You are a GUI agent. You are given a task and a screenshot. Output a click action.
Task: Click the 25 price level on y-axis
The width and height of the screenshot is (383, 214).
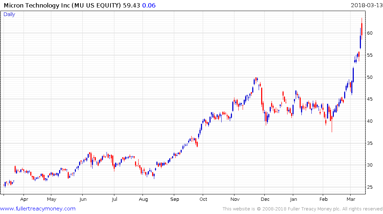pyautogui.click(x=370, y=187)
